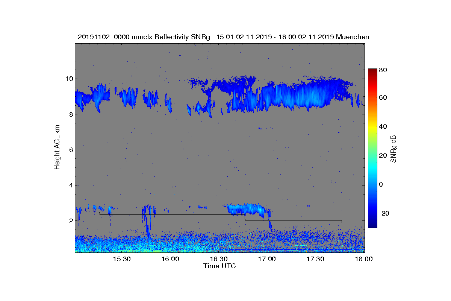Click the SNRg colorbar gradient
This screenshot has width=451, height=301.
tap(372, 148)
